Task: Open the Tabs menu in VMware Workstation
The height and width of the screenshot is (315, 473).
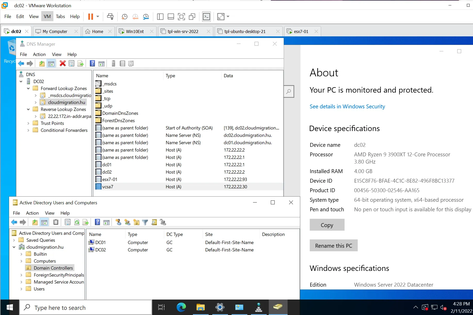Action: tap(60, 17)
